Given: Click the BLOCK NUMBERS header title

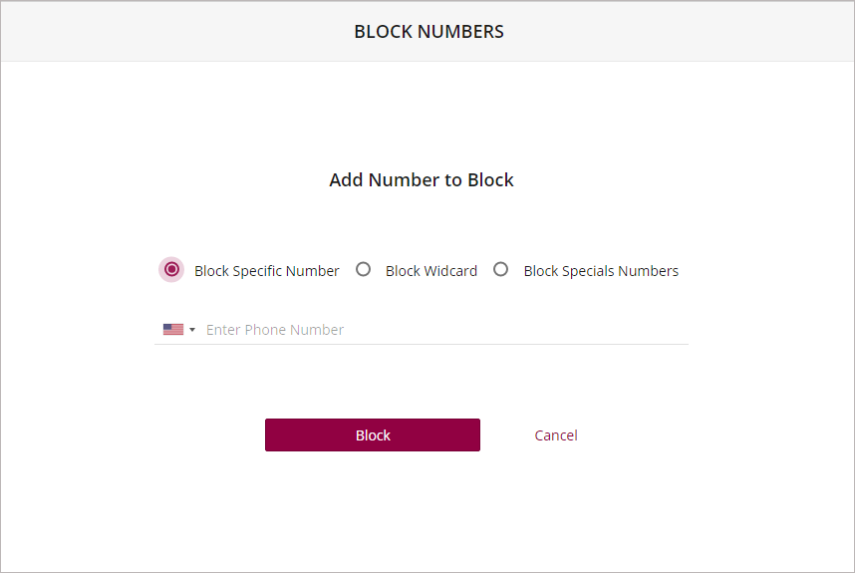Looking at the screenshot, I should (429, 32).
